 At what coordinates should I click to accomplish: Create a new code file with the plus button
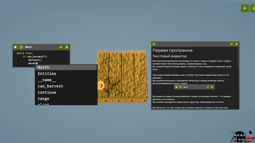click(x=245, y=8)
